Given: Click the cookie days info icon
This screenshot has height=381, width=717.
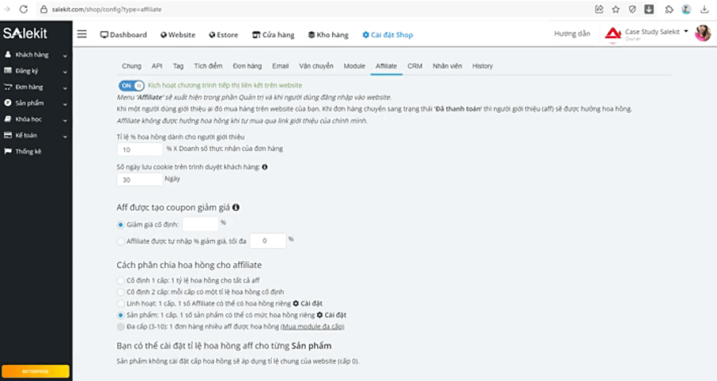Looking at the screenshot, I should tap(264, 167).
